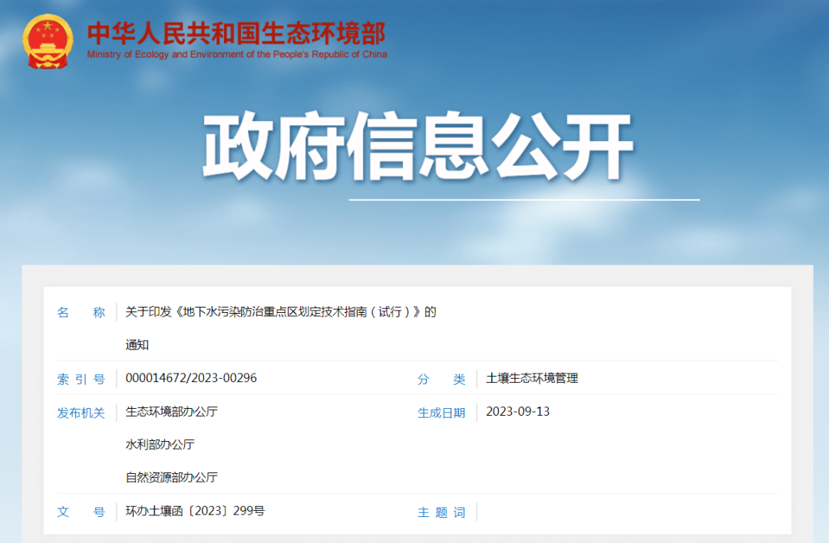Click the 分类 field label
This screenshot has width=829, height=543.
coord(441,379)
